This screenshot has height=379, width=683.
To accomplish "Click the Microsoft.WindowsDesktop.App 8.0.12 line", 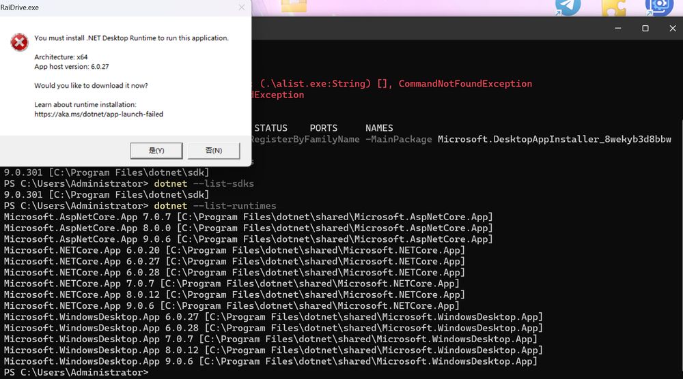I will click(x=274, y=350).
